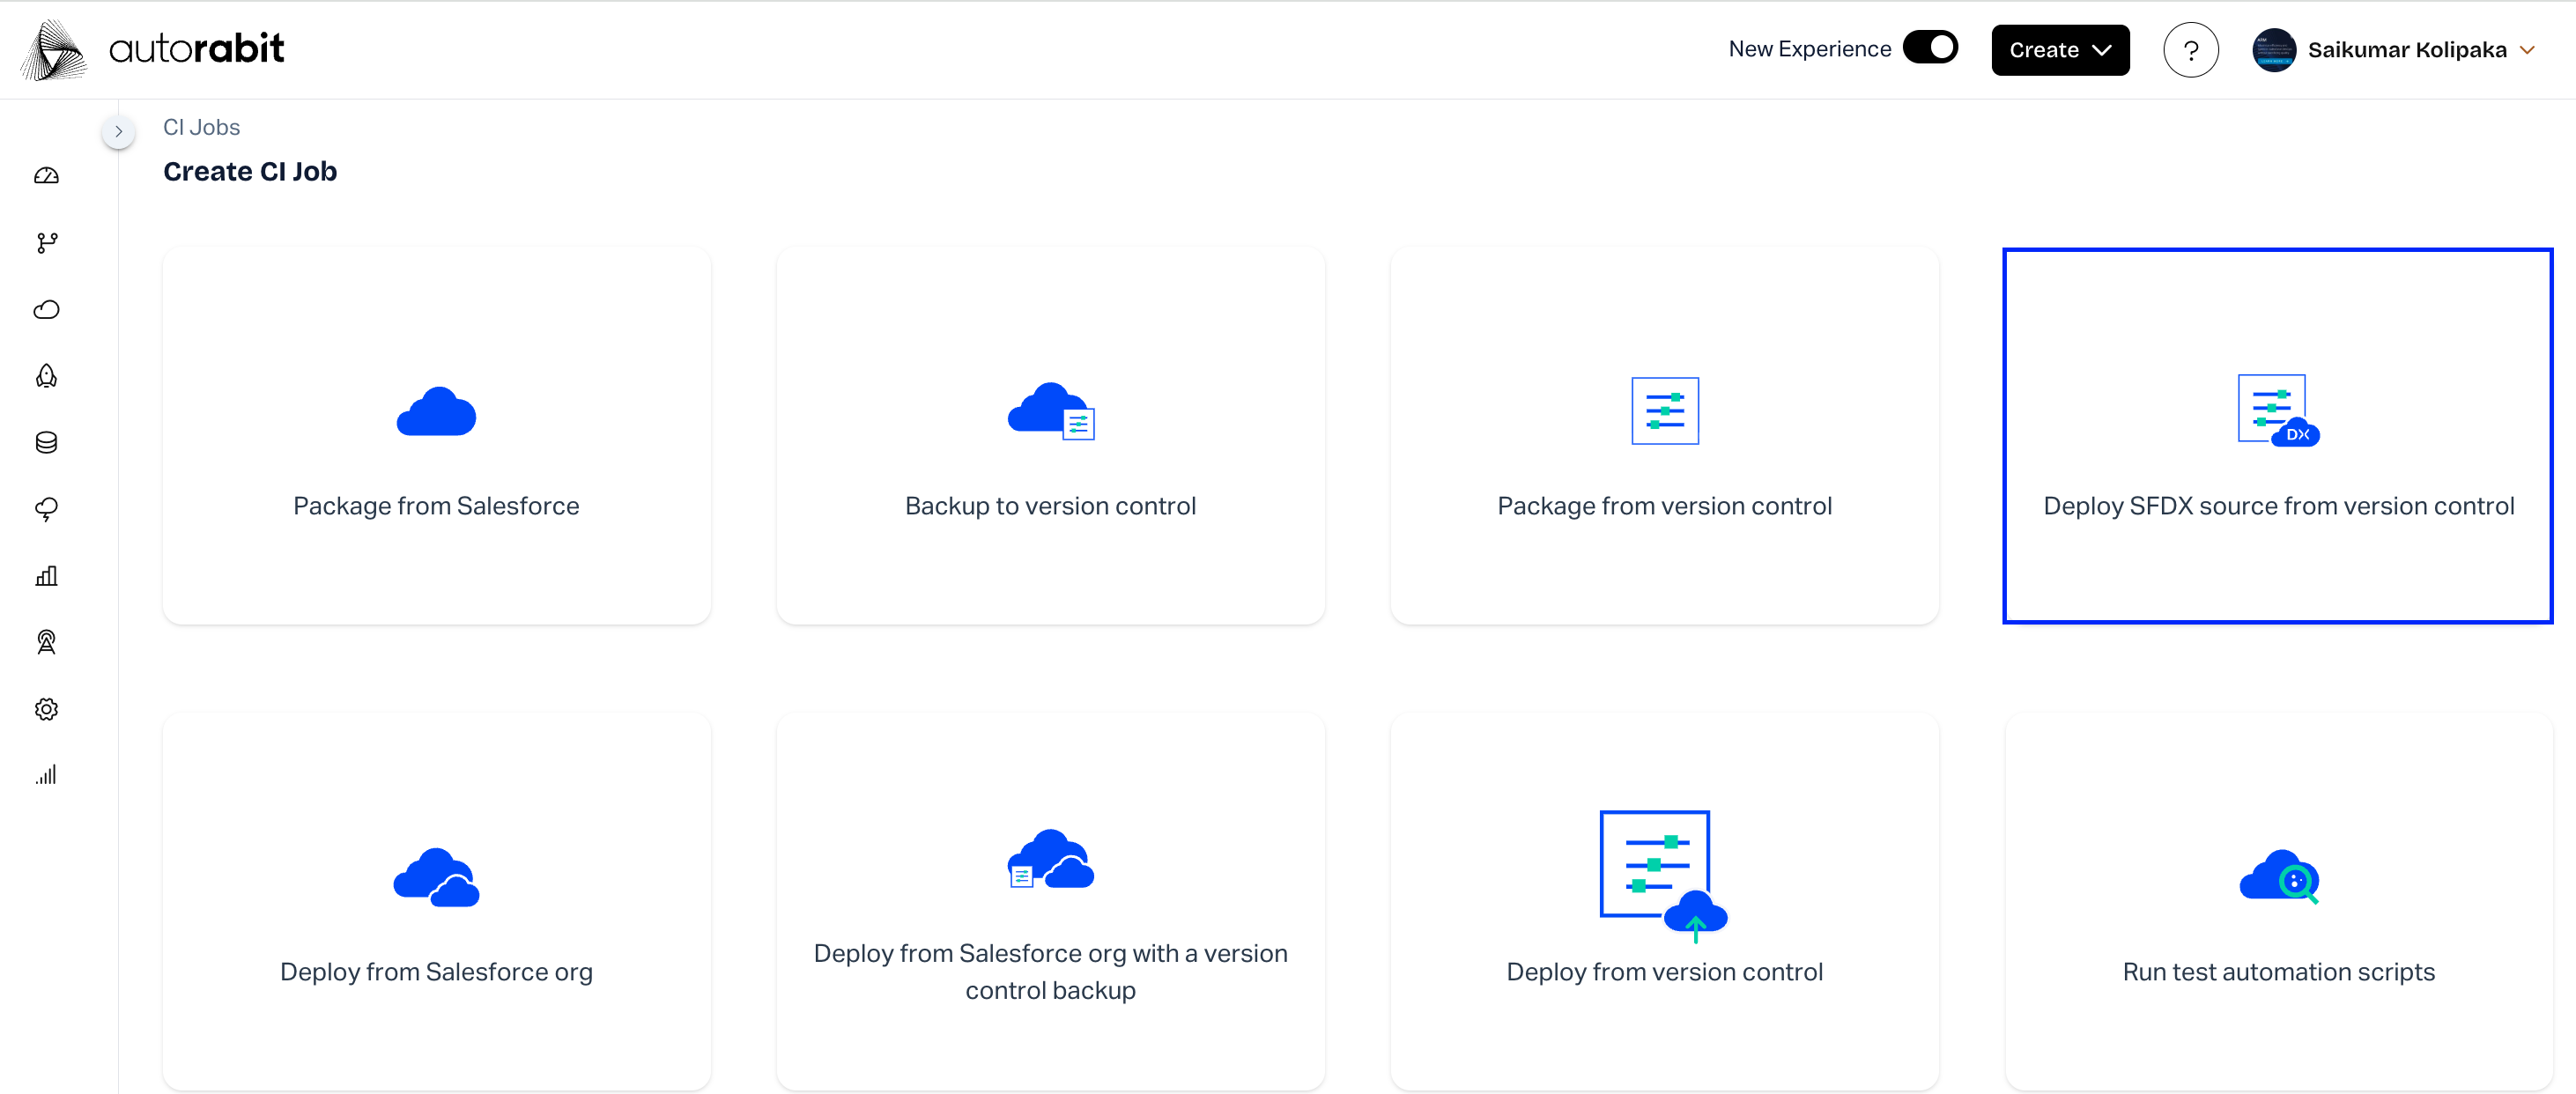This screenshot has height=1094, width=2576.
Task: Open the Create dropdown button
Action: coord(2059,50)
